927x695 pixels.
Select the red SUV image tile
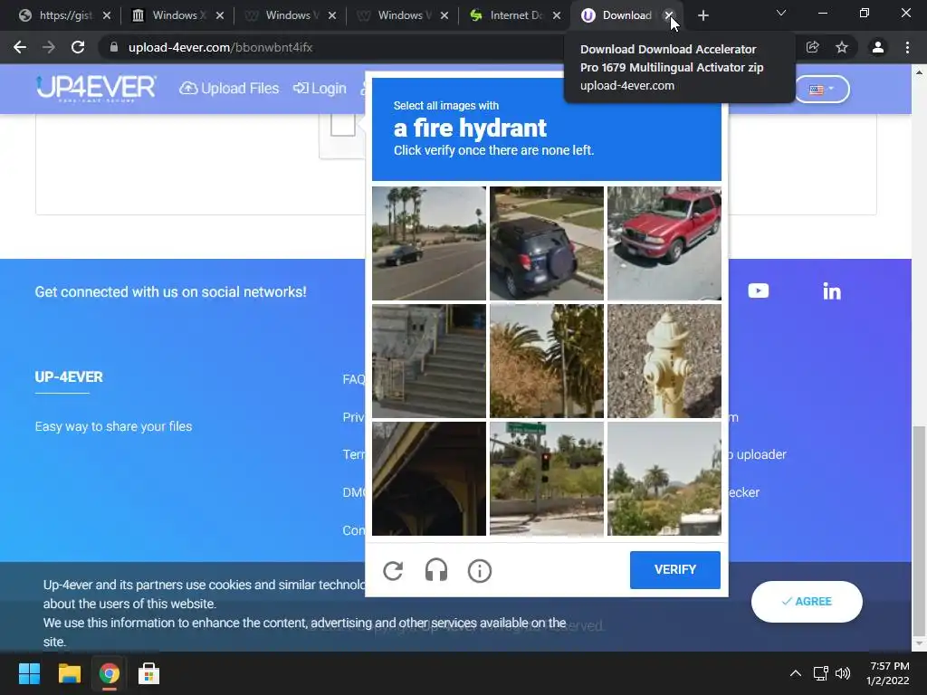(x=664, y=243)
